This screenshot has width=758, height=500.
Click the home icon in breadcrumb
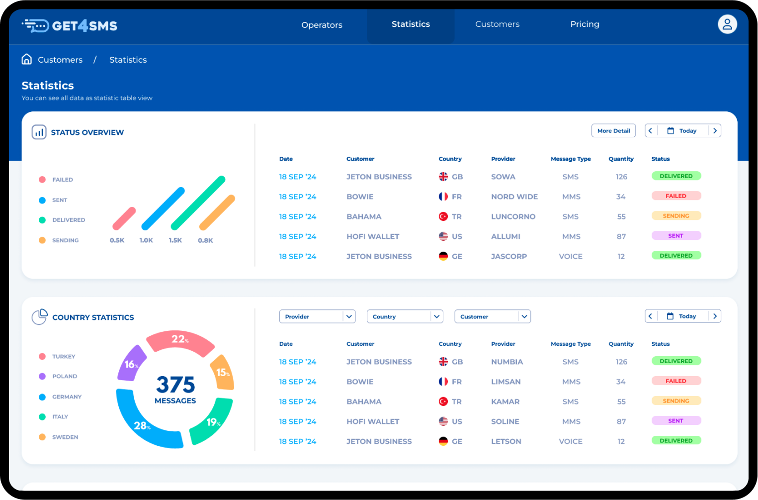pyautogui.click(x=27, y=59)
